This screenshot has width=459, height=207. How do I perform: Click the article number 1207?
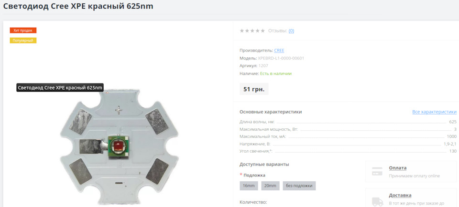pos(263,66)
